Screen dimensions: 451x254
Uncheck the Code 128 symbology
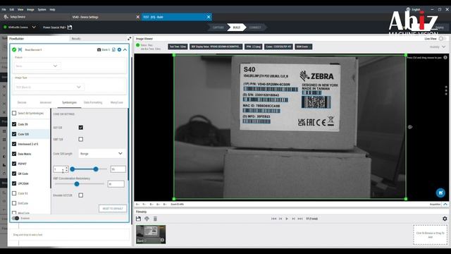14,134
